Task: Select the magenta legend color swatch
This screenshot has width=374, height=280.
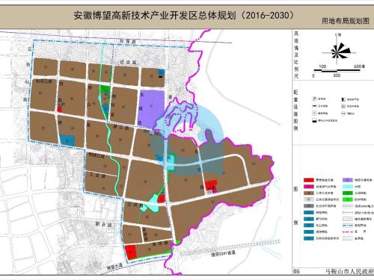Action: point(309,187)
